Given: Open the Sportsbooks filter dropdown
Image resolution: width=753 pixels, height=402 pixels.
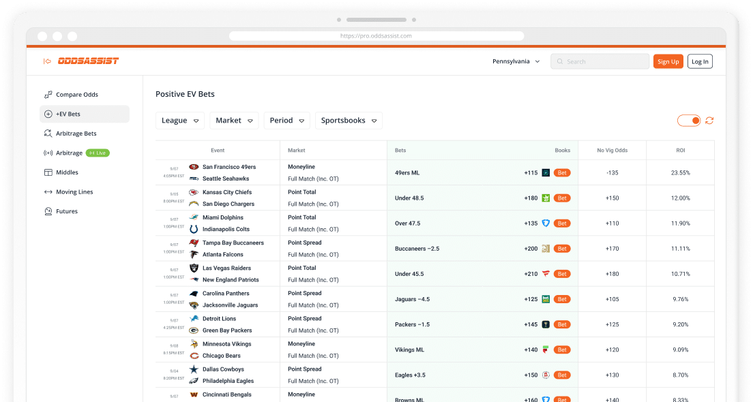Looking at the screenshot, I should click(349, 120).
